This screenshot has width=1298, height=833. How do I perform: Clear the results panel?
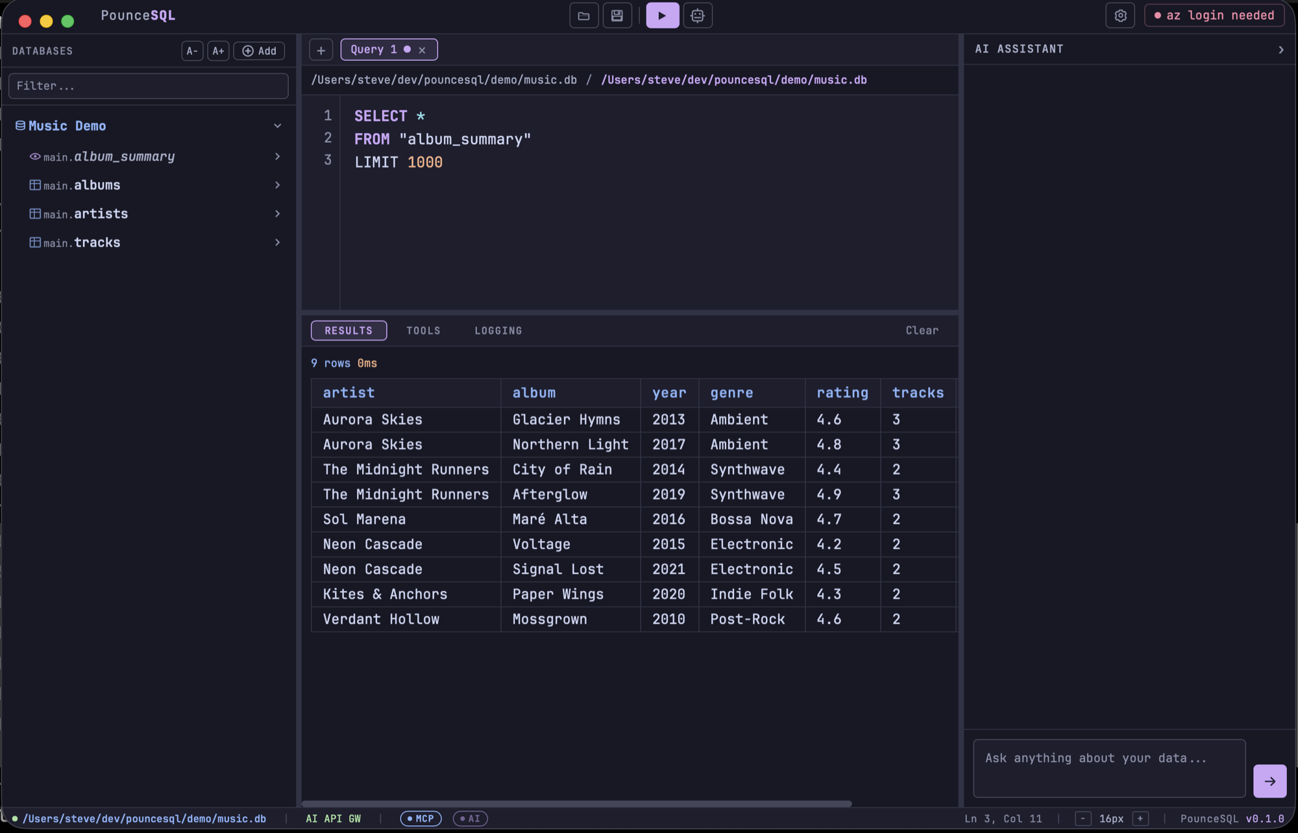click(x=922, y=330)
